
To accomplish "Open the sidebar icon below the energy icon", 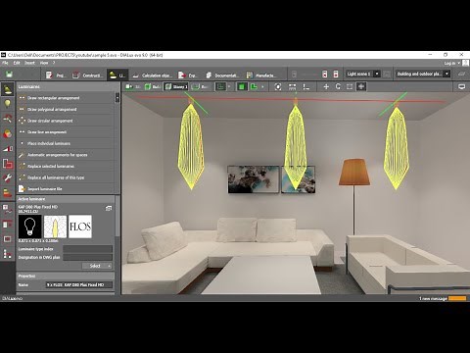I will (x=7, y=210).
